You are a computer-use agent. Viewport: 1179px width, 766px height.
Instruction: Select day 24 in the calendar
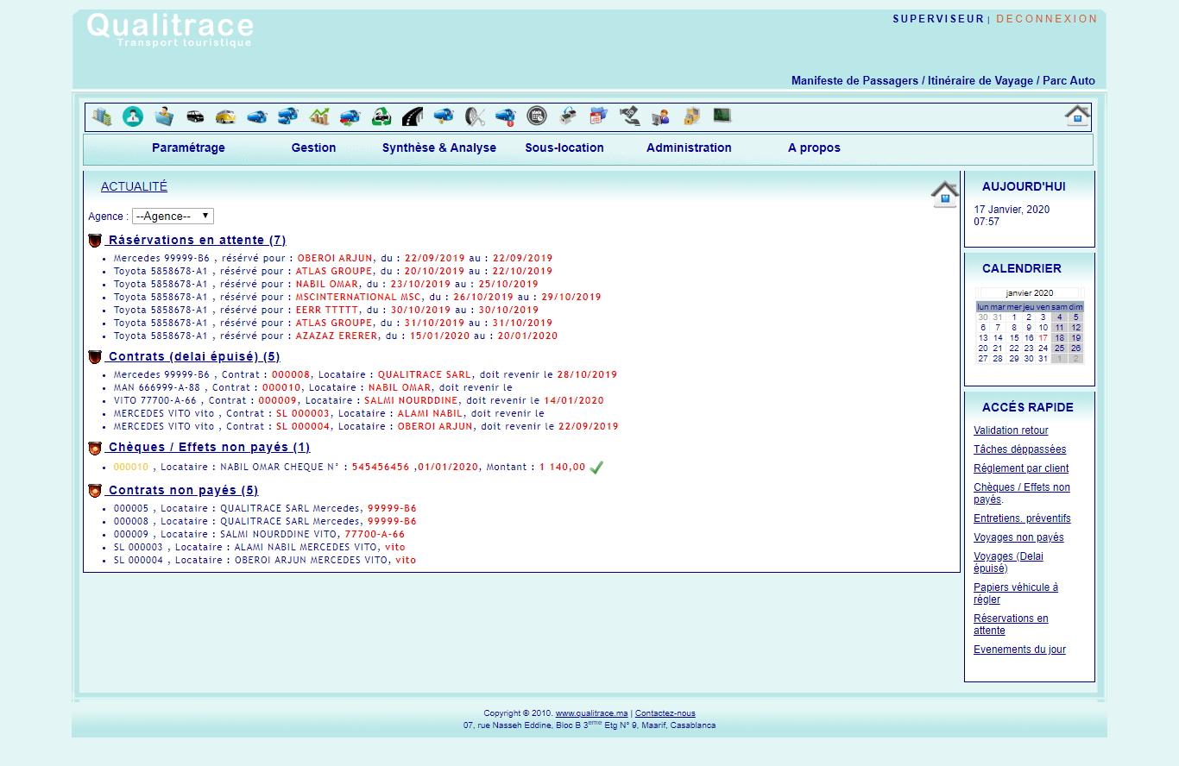pyautogui.click(x=1043, y=348)
